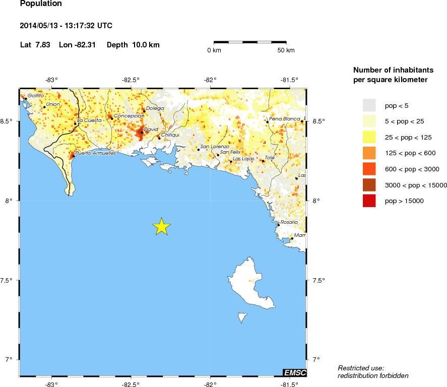Select the Pena Blanca city marker

(267, 121)
